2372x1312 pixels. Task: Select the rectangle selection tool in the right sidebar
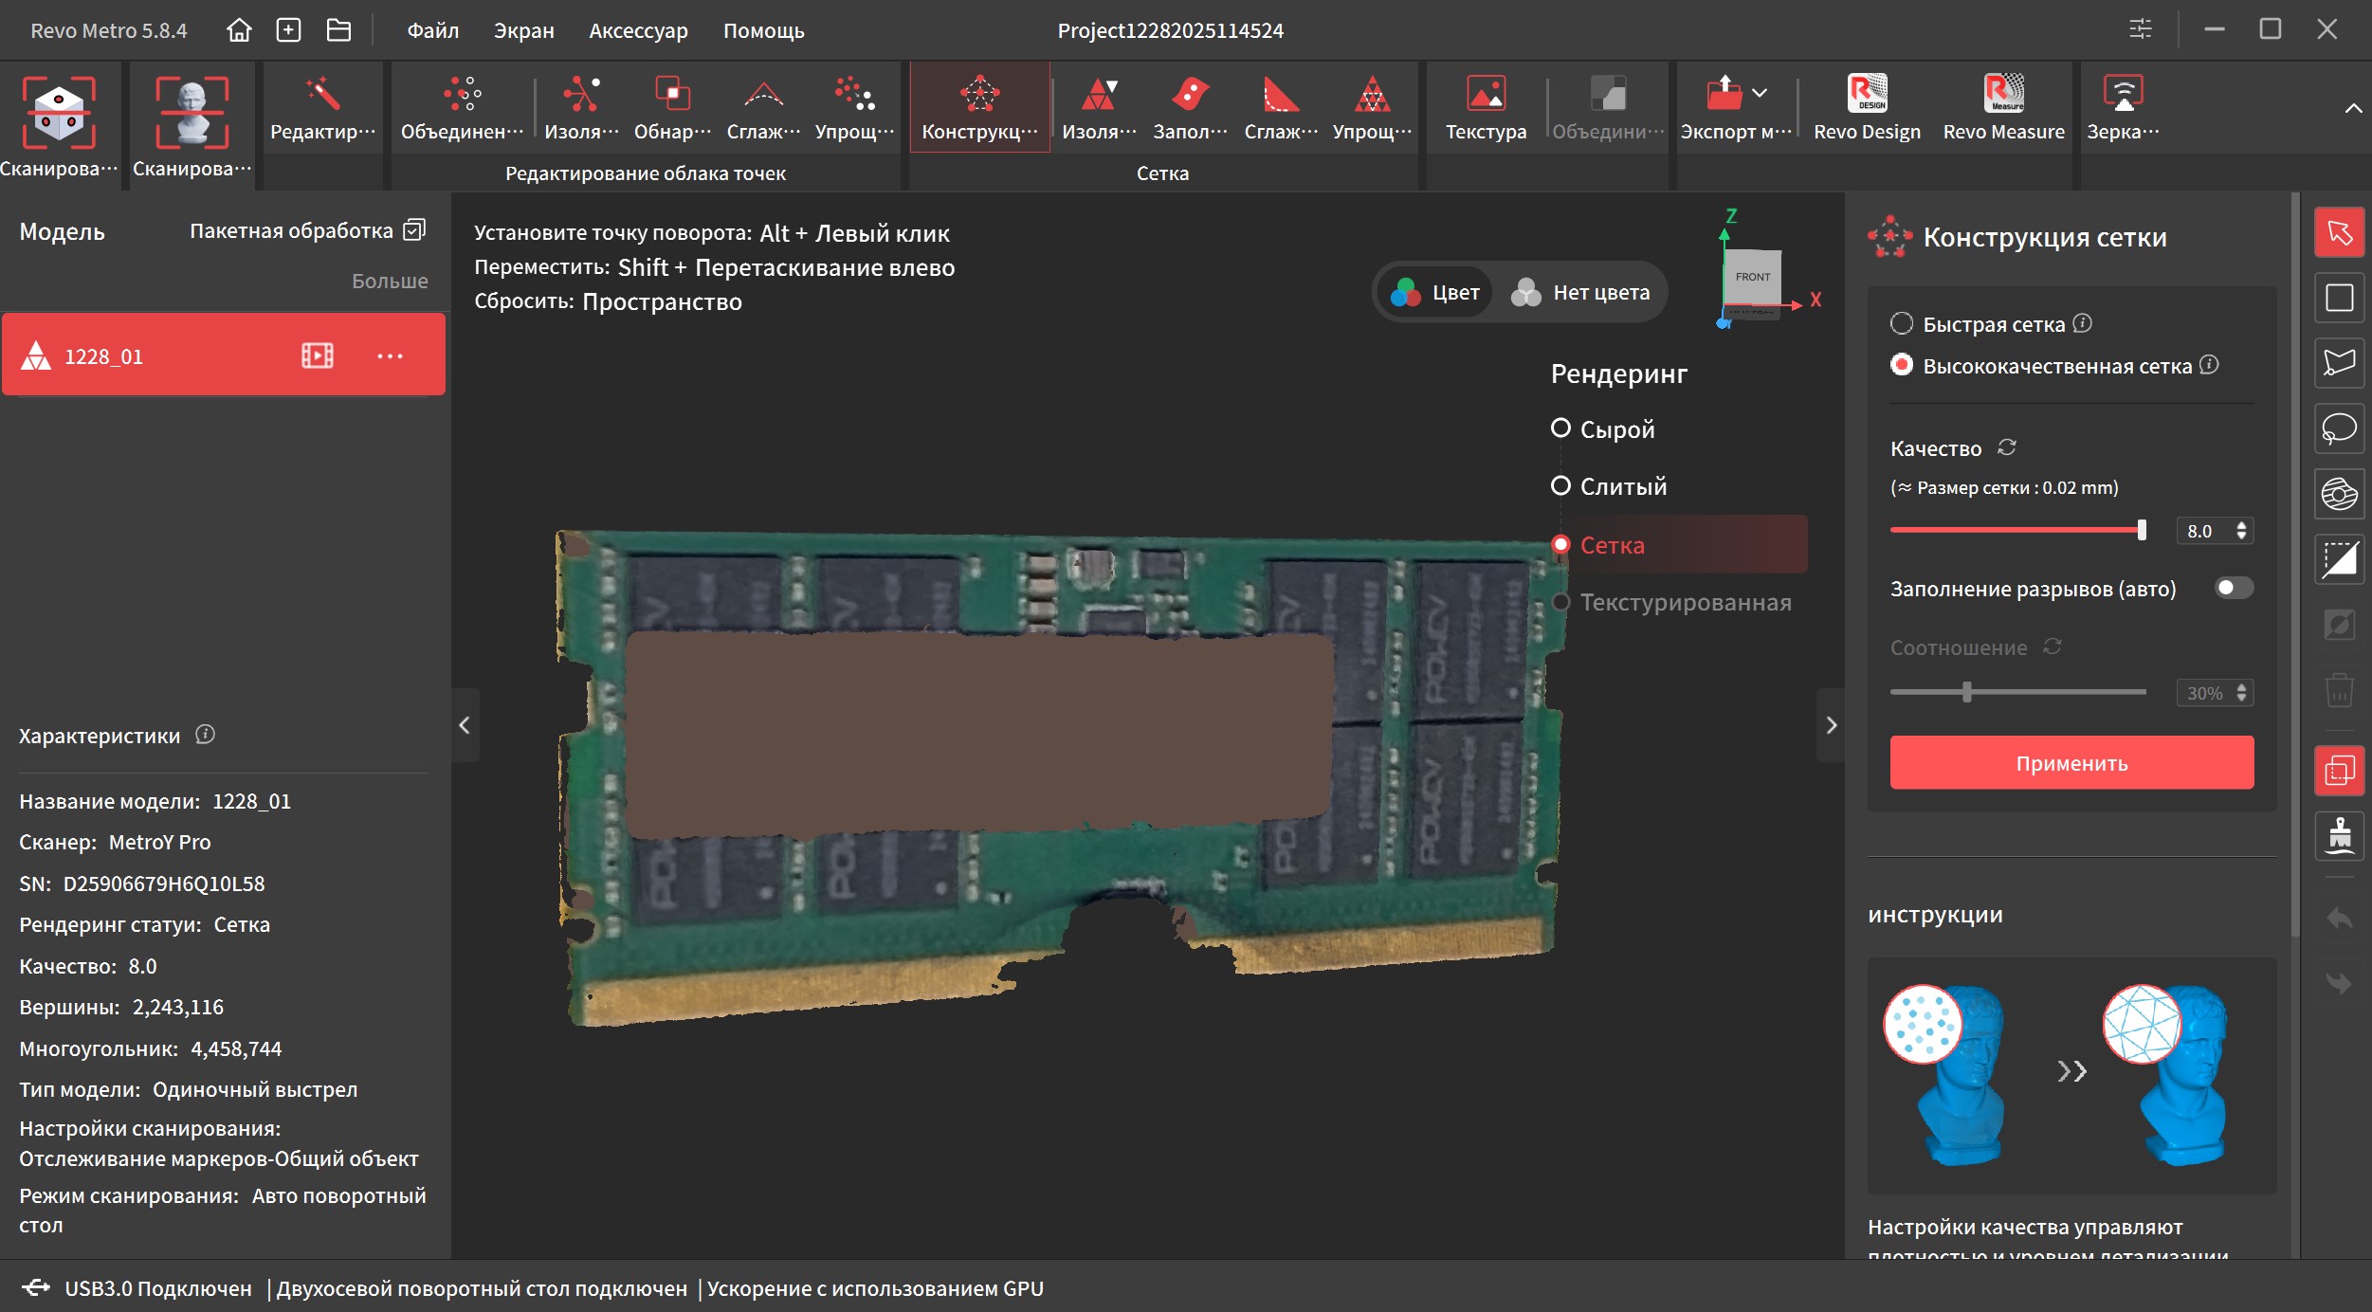pos(2338,299)
